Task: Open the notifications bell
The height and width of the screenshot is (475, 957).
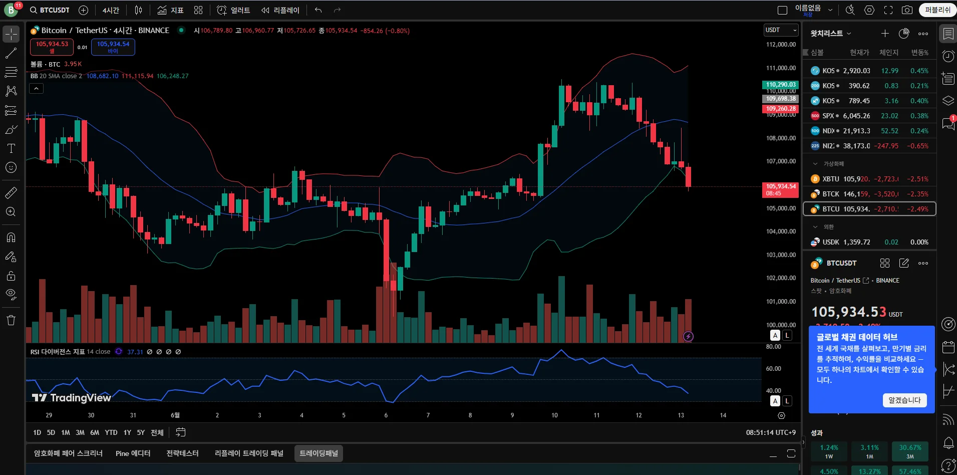Action: click(x=948, y=443)
